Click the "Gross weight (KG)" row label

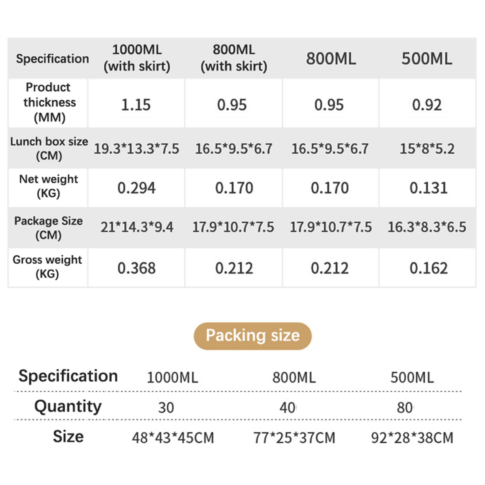[47, 266]
